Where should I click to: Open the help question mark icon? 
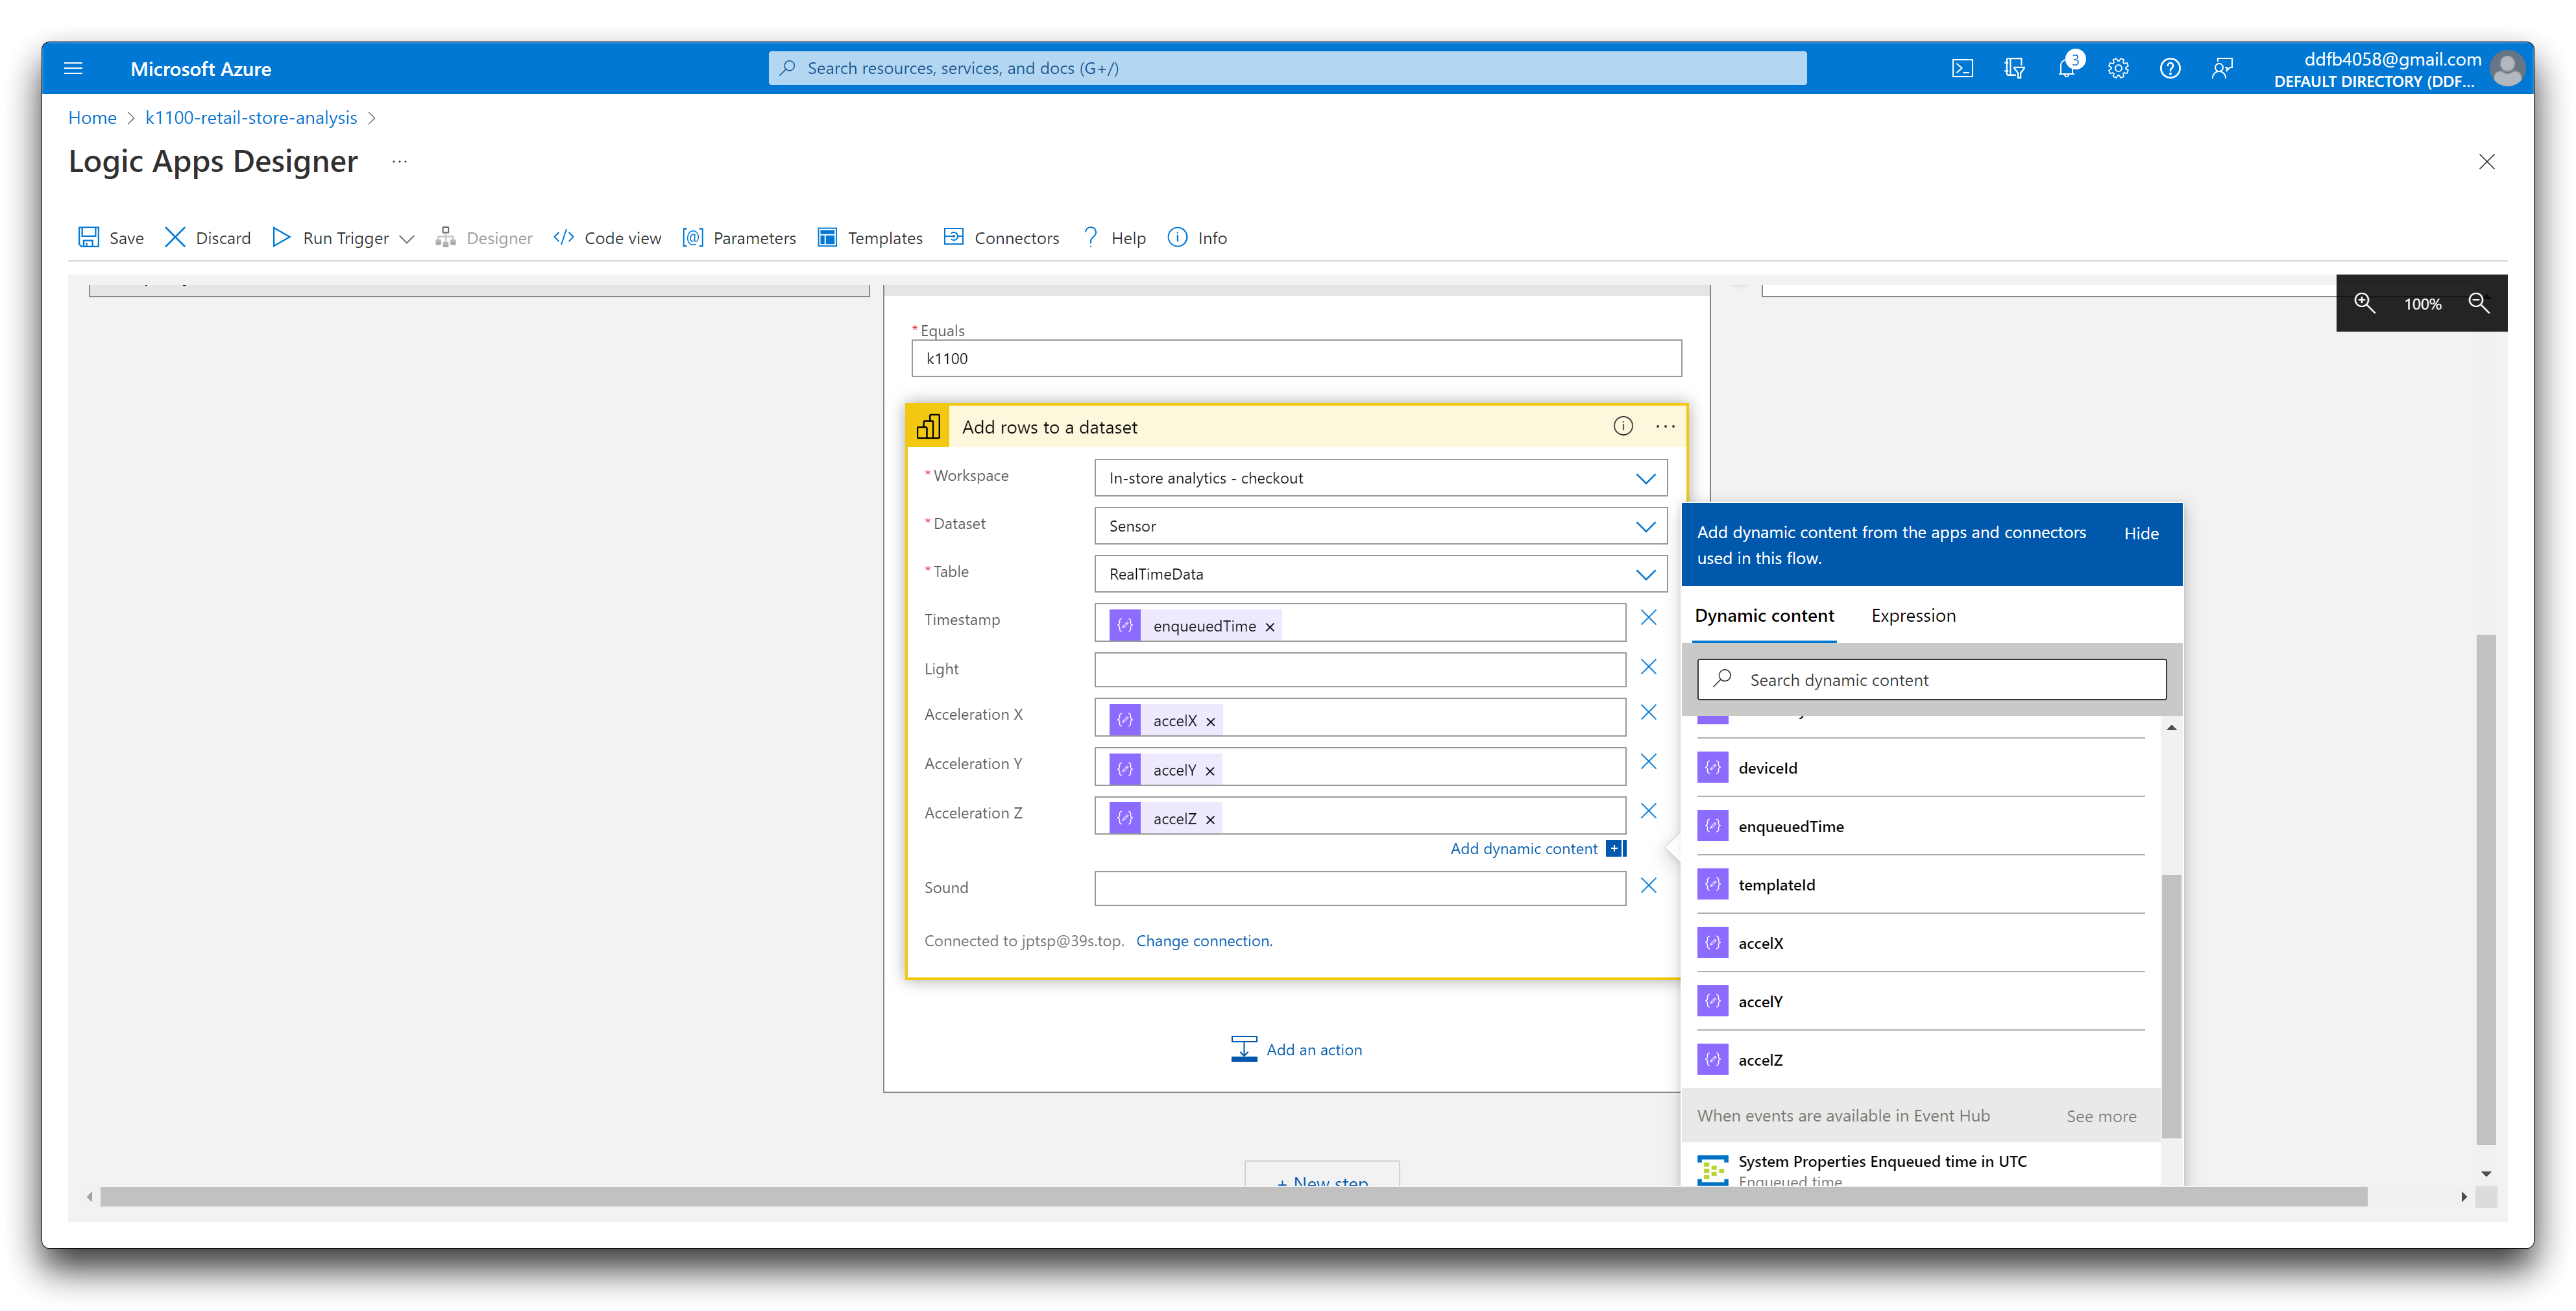click(2170, 68)
